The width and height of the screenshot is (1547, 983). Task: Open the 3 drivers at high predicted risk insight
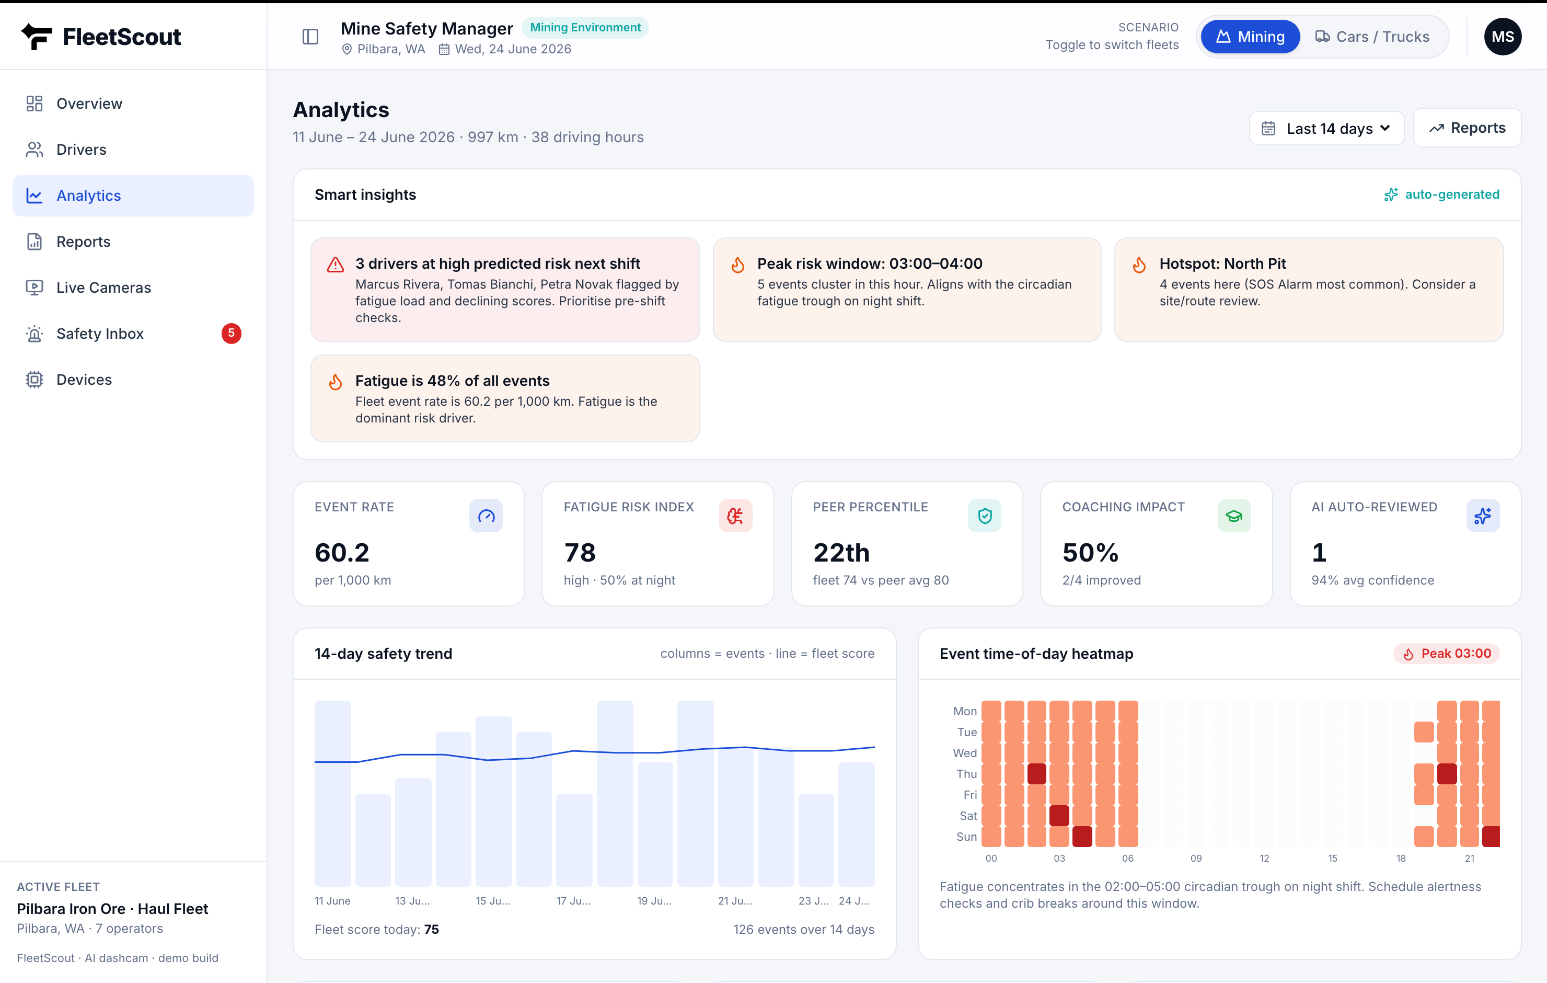click(x=505, y=289)
